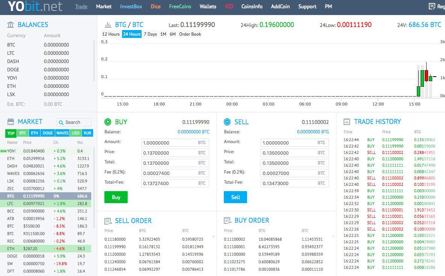This screenshot has width=445, height=276.
Task: Show the Order Book chart view
Action: [190, 34]
